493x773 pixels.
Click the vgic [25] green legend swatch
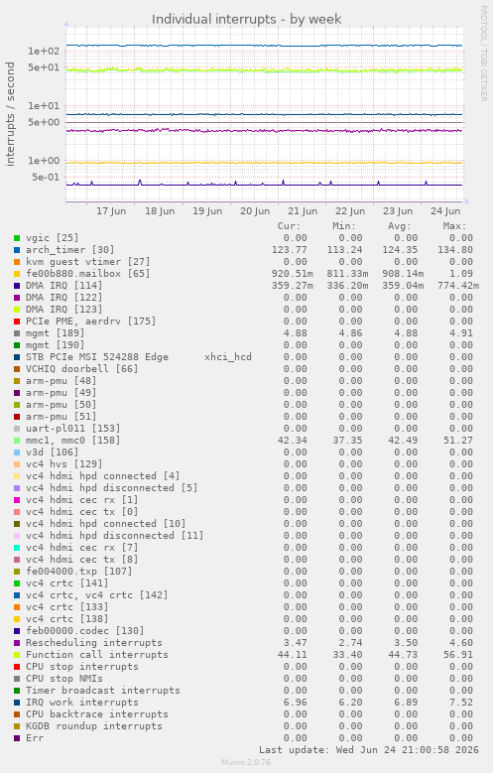[17, 238]
